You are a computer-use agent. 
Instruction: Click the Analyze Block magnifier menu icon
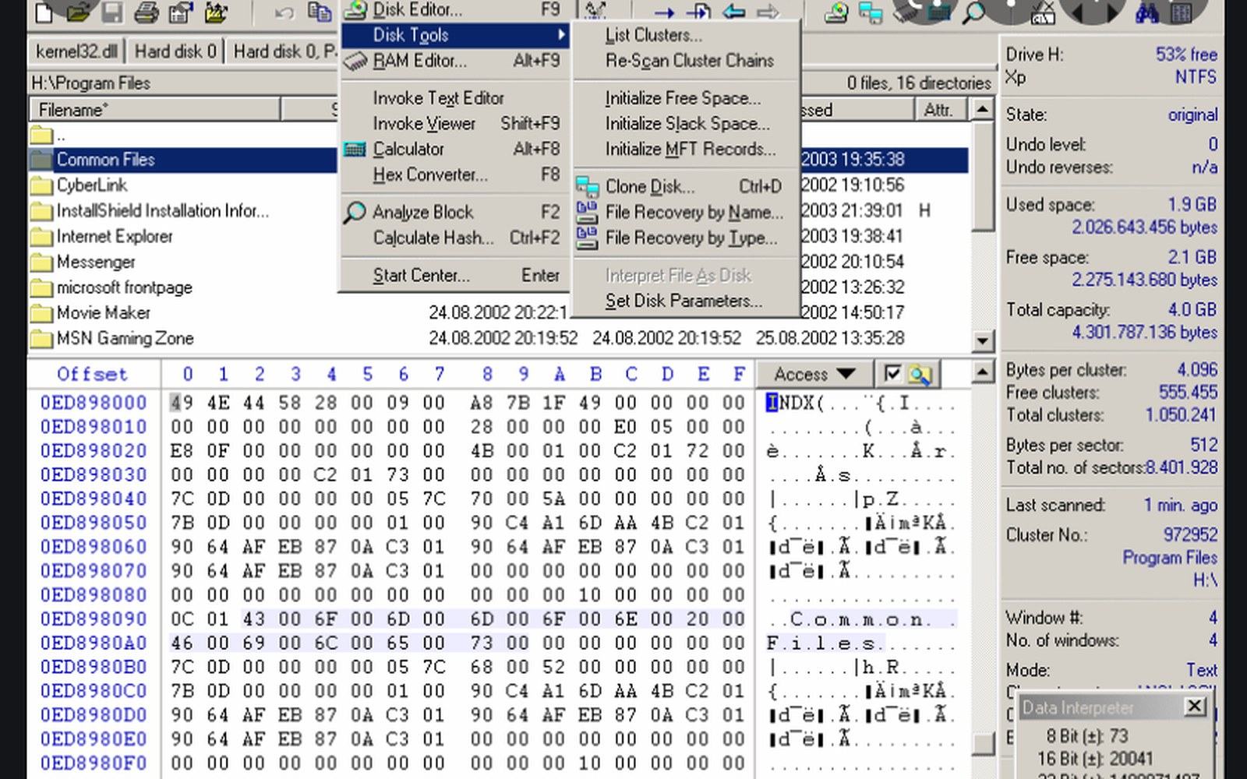(355, 212)
